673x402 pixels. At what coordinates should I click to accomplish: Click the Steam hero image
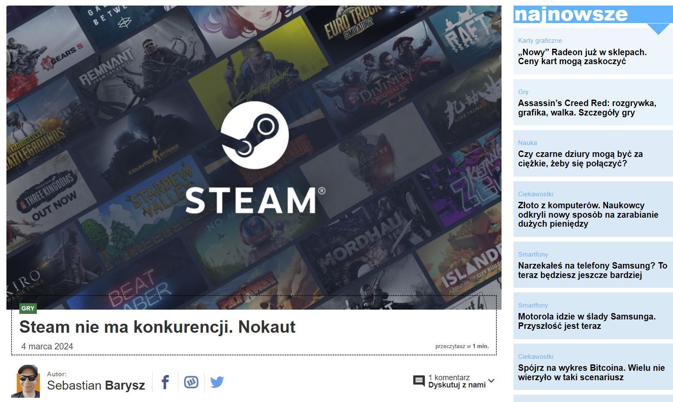[x=254, y=157]
